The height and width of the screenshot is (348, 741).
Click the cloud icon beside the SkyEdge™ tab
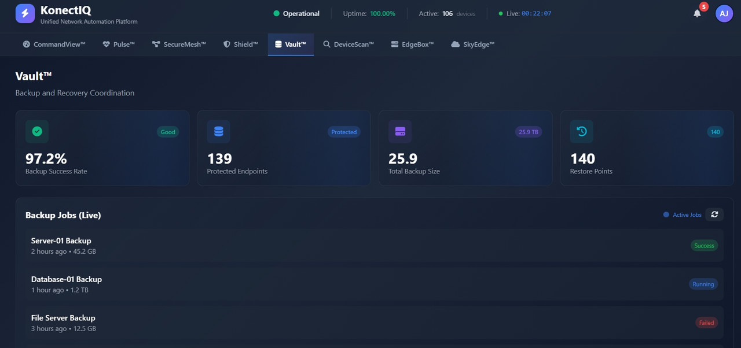[x=456, y=45]
